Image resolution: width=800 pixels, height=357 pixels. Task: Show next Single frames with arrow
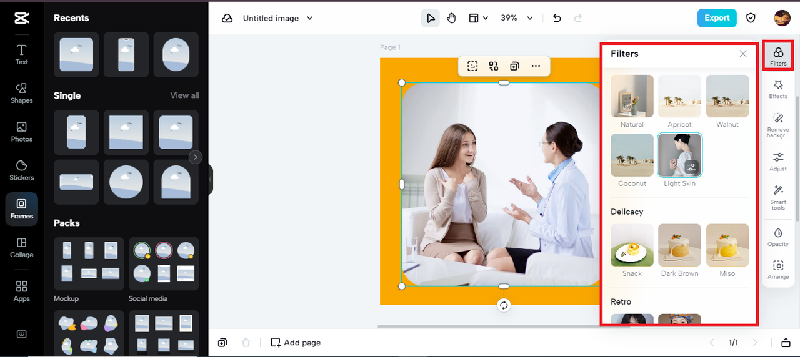tap(196, 157)
